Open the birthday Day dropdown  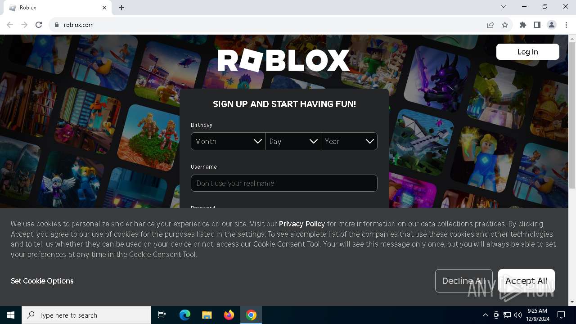(293, 141)
